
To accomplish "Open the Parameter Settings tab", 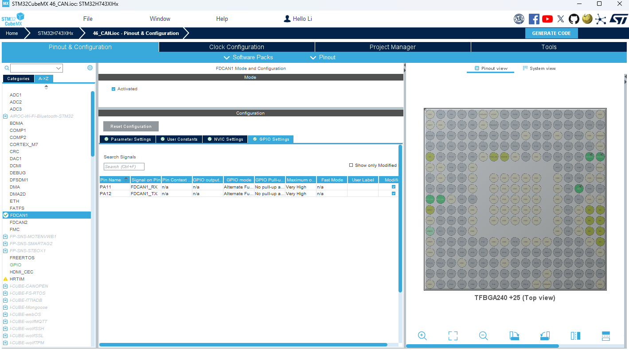I will [127, 139].
